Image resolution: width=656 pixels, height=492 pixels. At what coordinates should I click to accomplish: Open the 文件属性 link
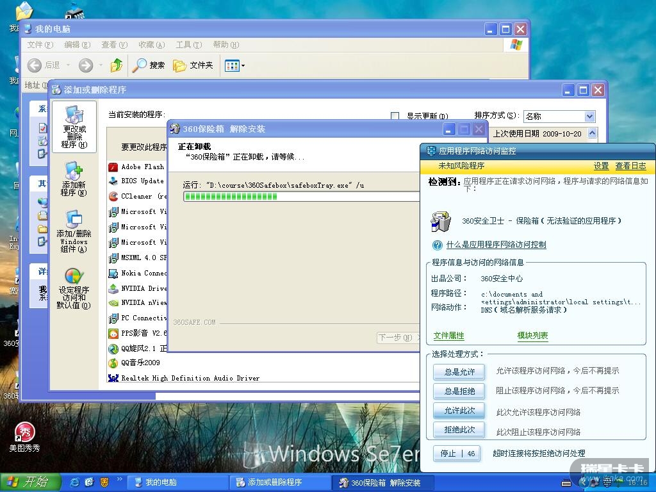449,336
